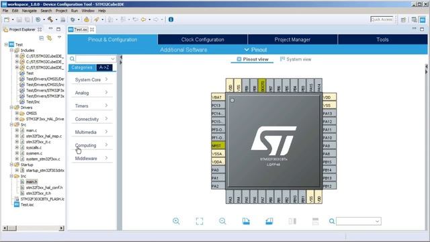Viewport: 430px width, 242px height.
Task: Click the New file toolbar icon
Action: click(x=7, y=19)
